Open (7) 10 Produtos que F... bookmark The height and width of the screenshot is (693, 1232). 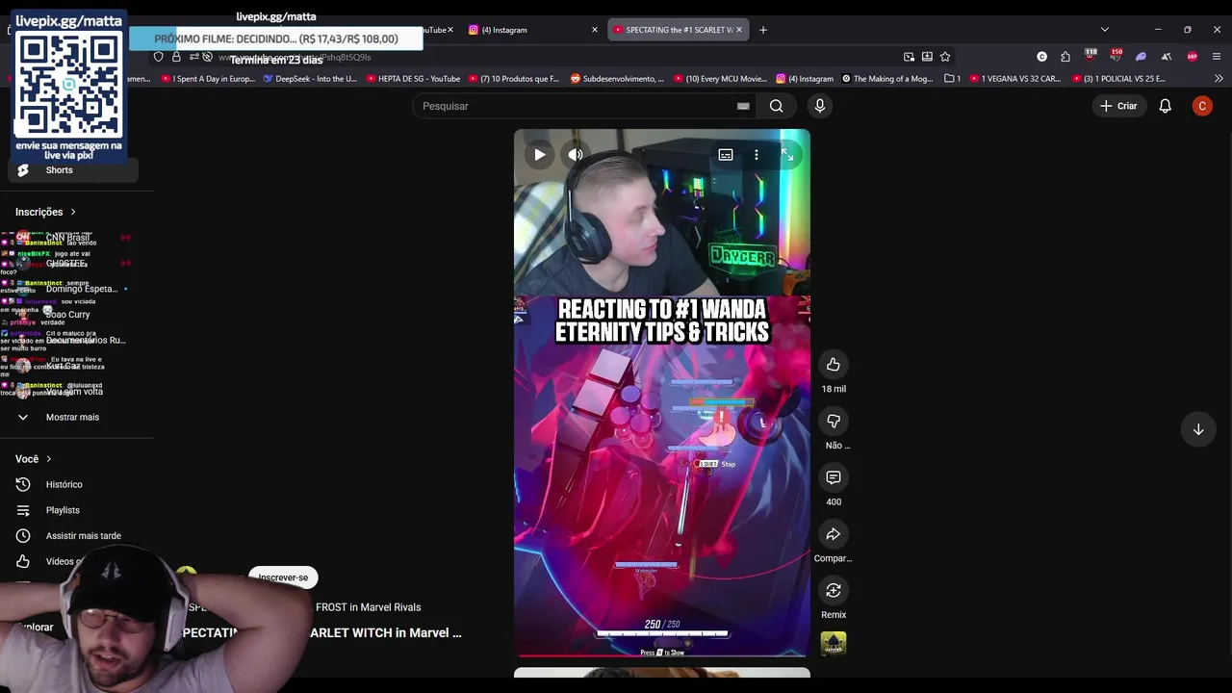(514, 79)
